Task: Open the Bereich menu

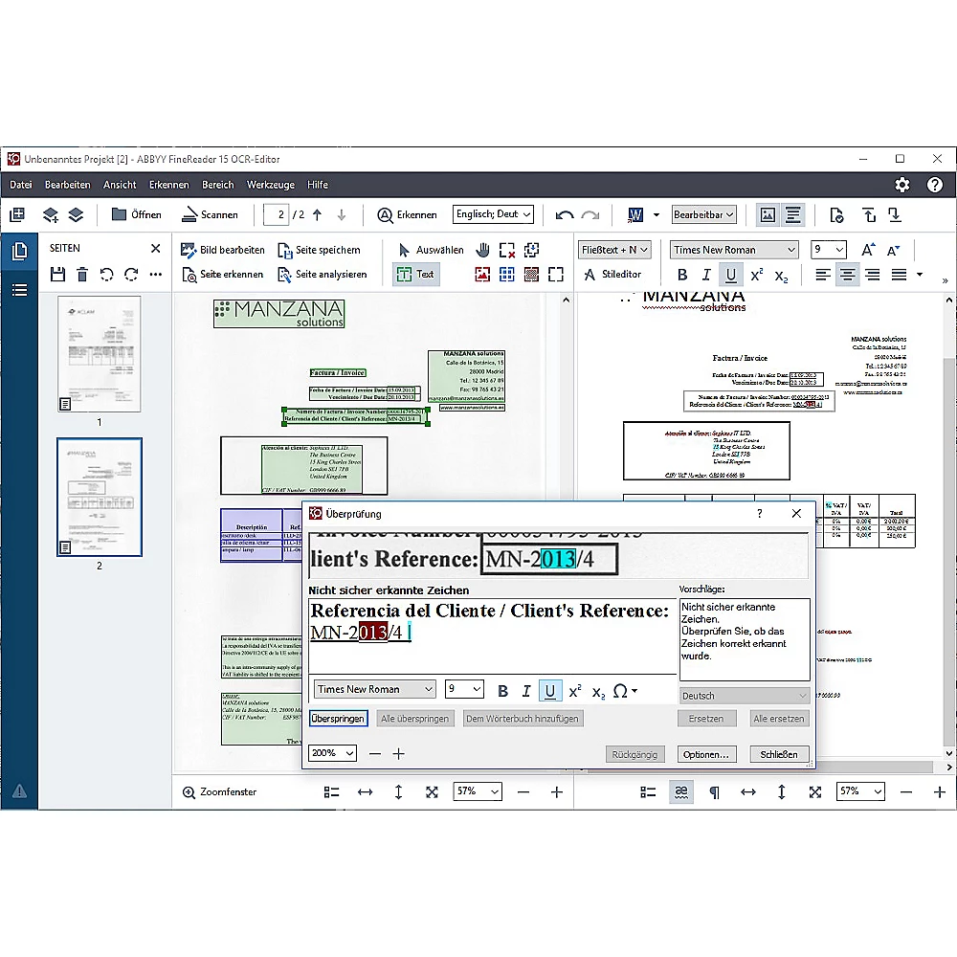Action: click(x=217, y=185)
